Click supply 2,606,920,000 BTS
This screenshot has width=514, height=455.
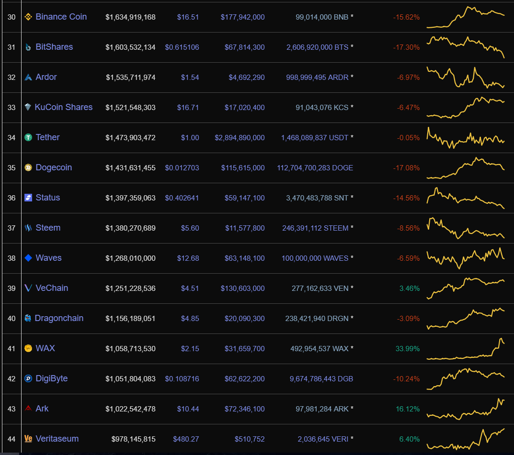317,47
